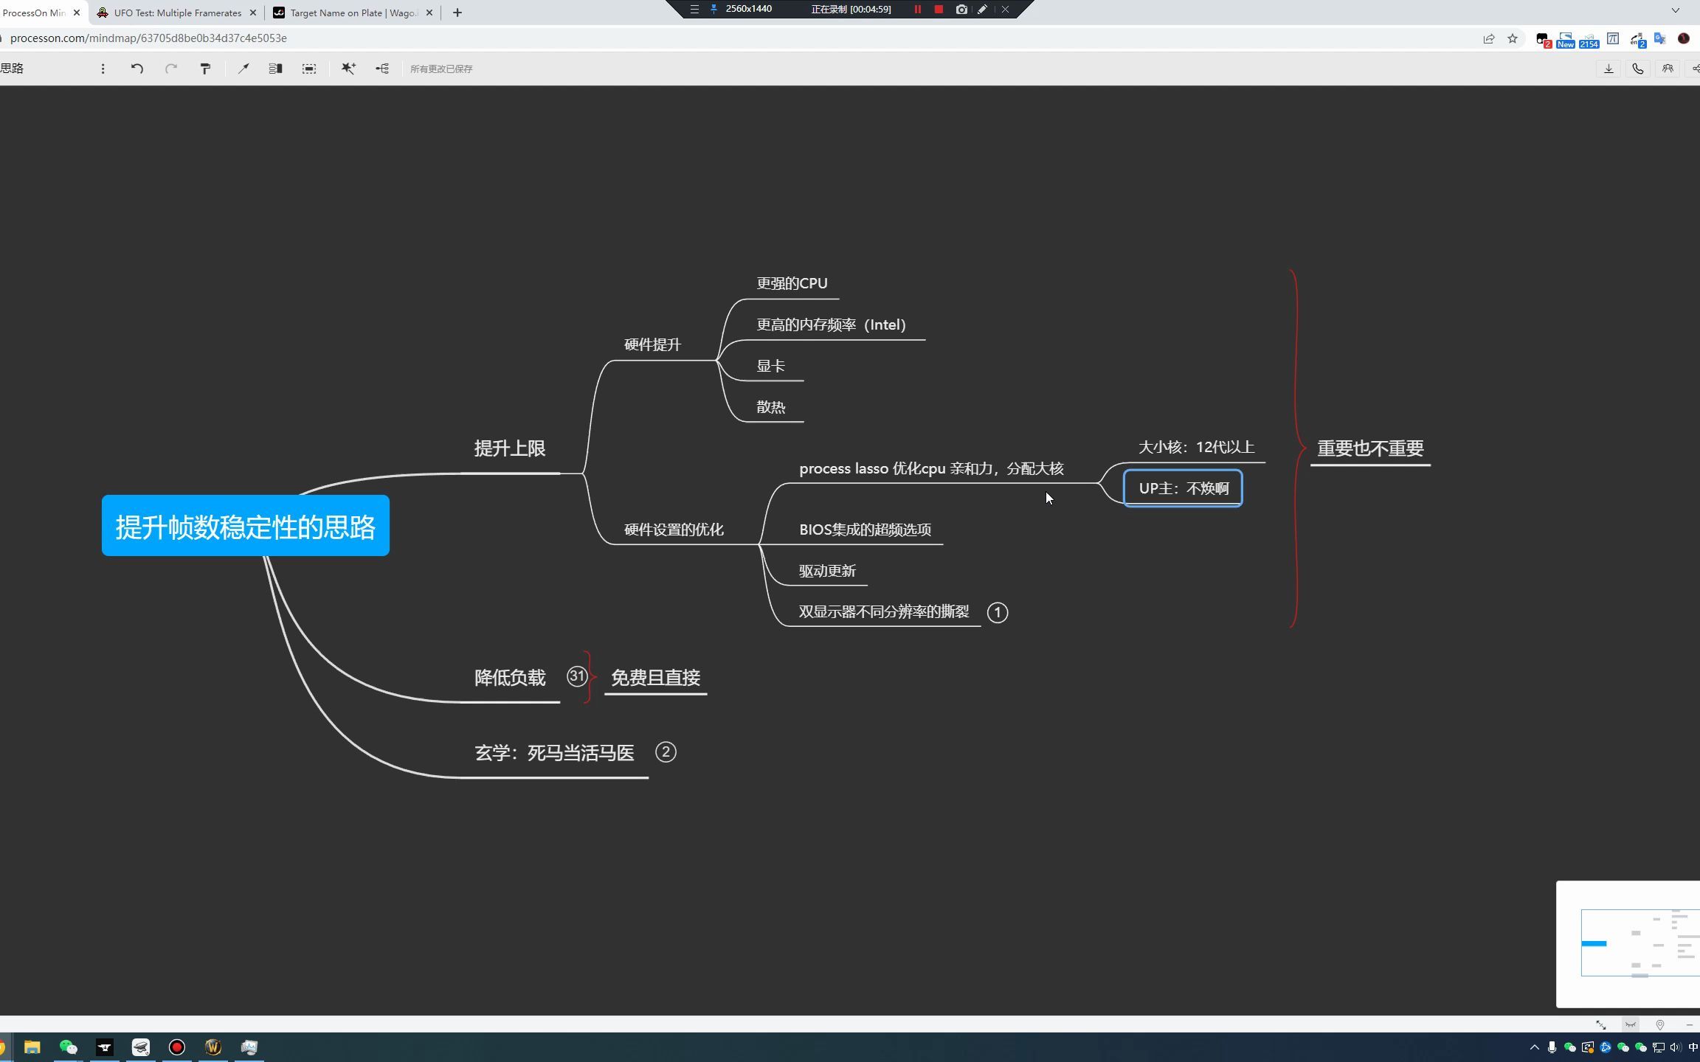The width and height of the screenshot is (1700, 1062).
Task: Click the processon.com address bar URL
Action: pyautogui.click(x=149, y=38)
